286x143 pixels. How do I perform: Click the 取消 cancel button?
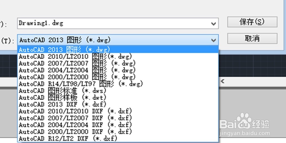pyautogui.click(x=252, y=39)
